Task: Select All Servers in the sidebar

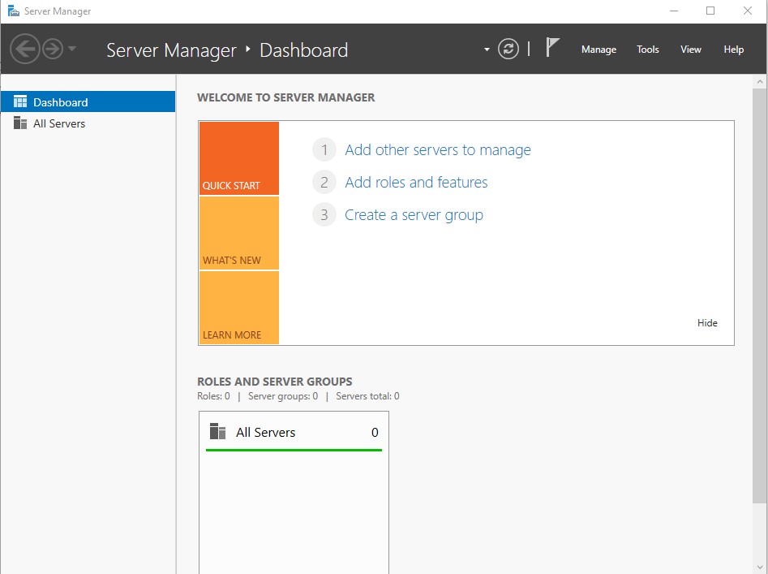Action: point(88,123)
